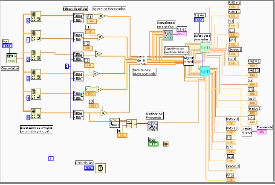This screenshot has height=185, width=275.
Task: Select the cyan Buf 11 subVI
Action: (205, 71)
